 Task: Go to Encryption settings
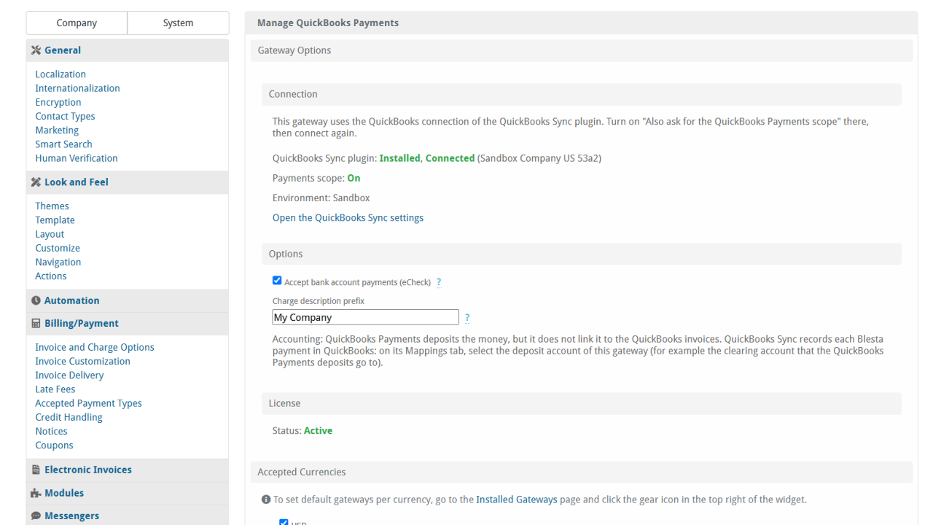tap(58, 102)
